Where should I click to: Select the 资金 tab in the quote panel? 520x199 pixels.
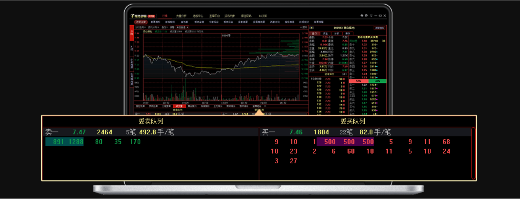[x=325, y=33]
